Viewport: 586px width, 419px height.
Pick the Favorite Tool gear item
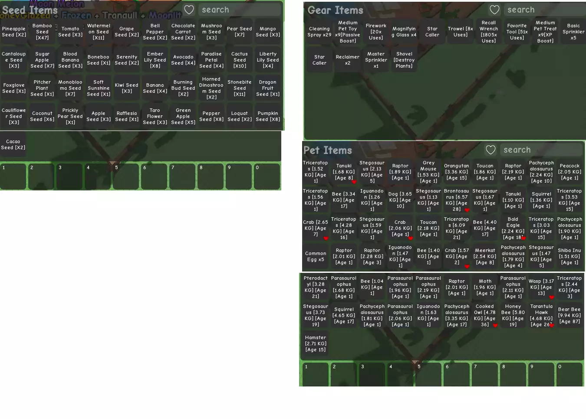coord(517,32)
